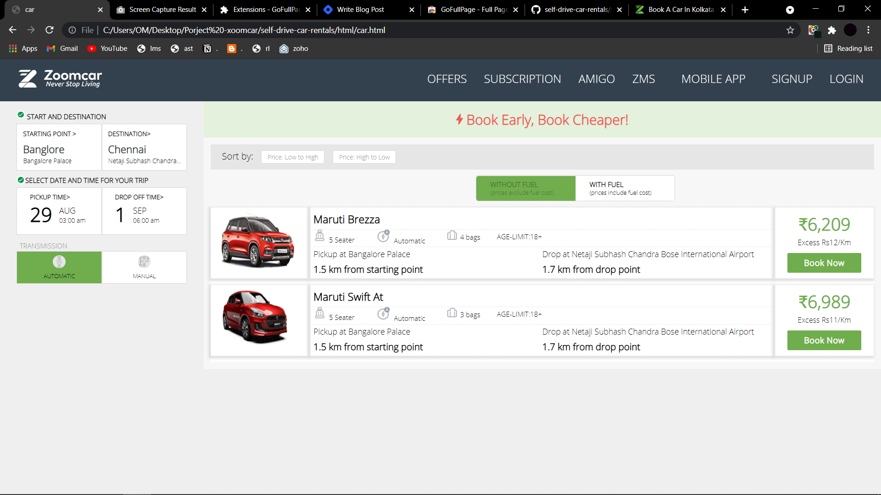
Task: Select Manual transmission option
Action: 144,267
